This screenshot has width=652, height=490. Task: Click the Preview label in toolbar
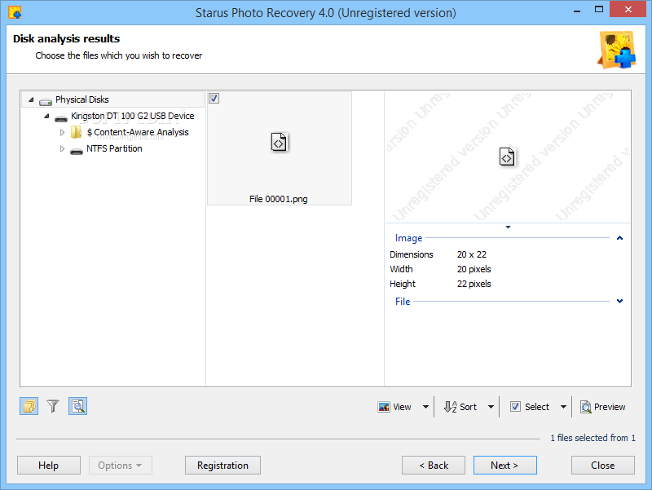(610, 407)
